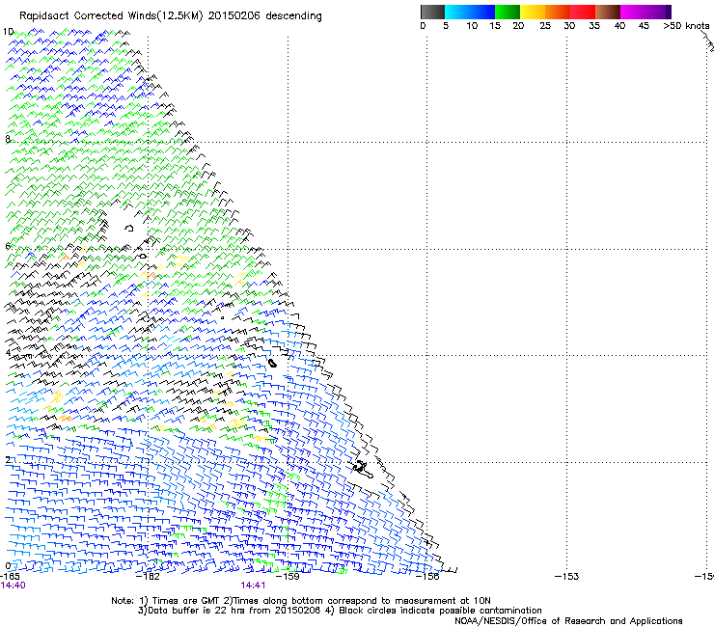Click the latitude label '6' on left axis
This screenshot has width=714, height=627.
click(8, 246)
